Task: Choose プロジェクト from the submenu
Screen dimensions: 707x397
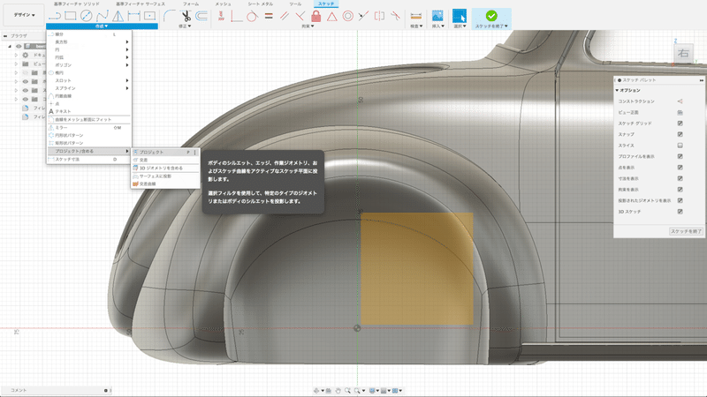Action: tap(152, 152)
